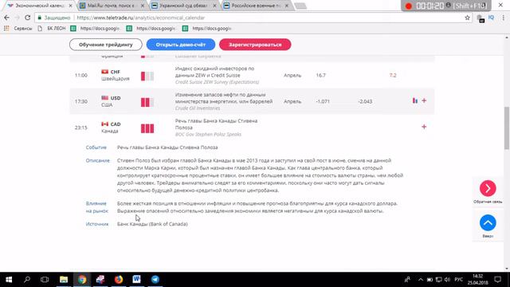Viewport: 510px width, 287px height.
Task: Open Сервисы bookmark
Action: tap(23, 29)
